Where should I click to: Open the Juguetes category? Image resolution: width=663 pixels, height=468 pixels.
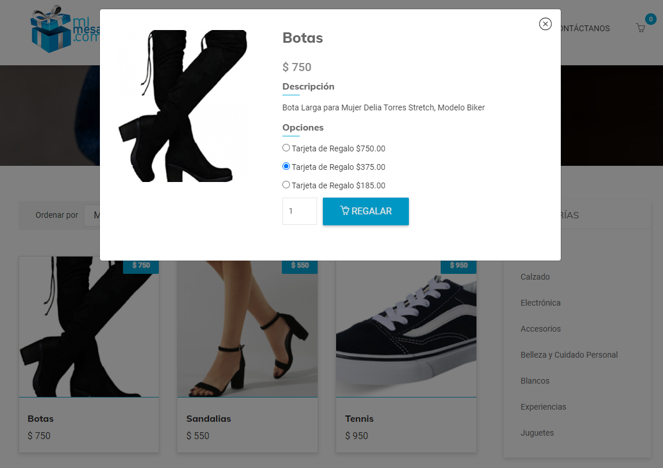pos(537,433)
